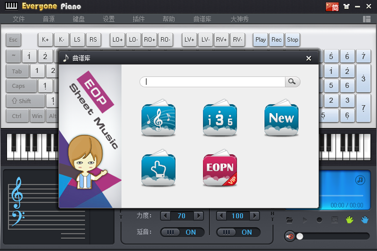This screenshot has width=377, height=251.
Task: Click the Win key on virtual keyboard
Action: click(x=37, y=116)
